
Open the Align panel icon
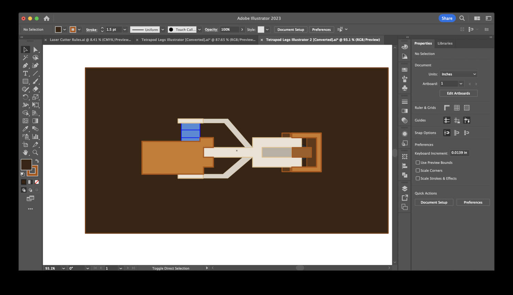tap(405, 166)
